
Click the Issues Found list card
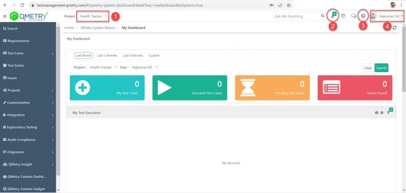pyautogui.click(x=355, y=87)
